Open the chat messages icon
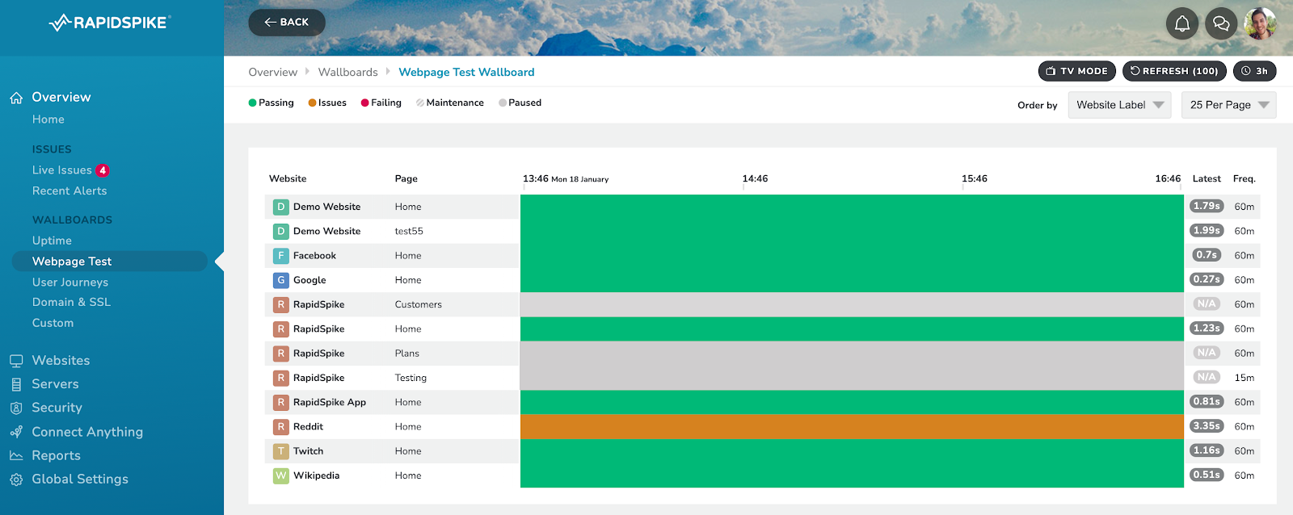 (1221, 23)
